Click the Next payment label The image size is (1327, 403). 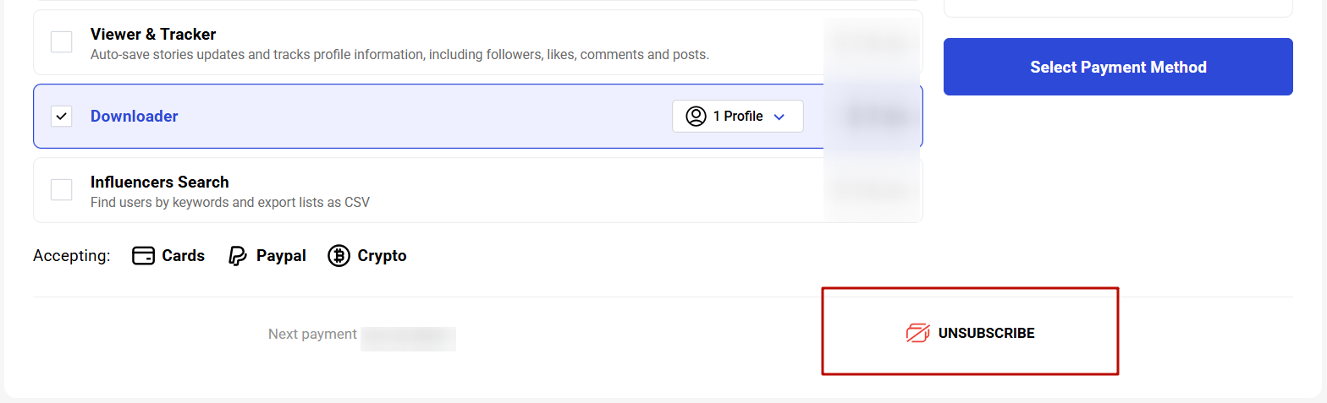click(312, 334)
